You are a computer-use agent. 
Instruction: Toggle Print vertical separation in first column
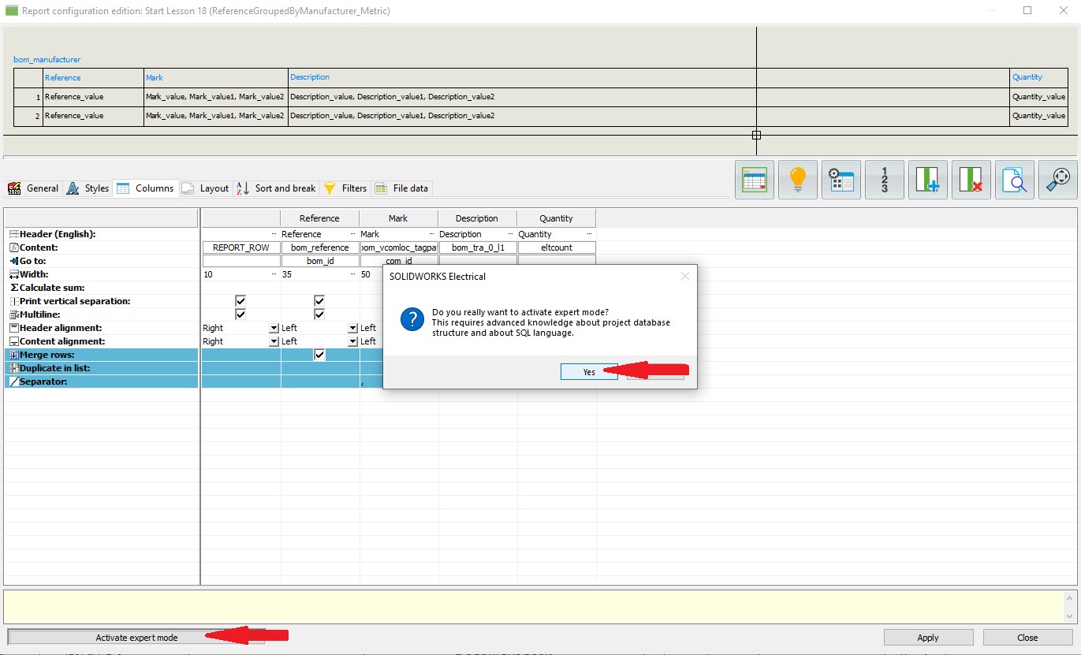coord(240,301)
